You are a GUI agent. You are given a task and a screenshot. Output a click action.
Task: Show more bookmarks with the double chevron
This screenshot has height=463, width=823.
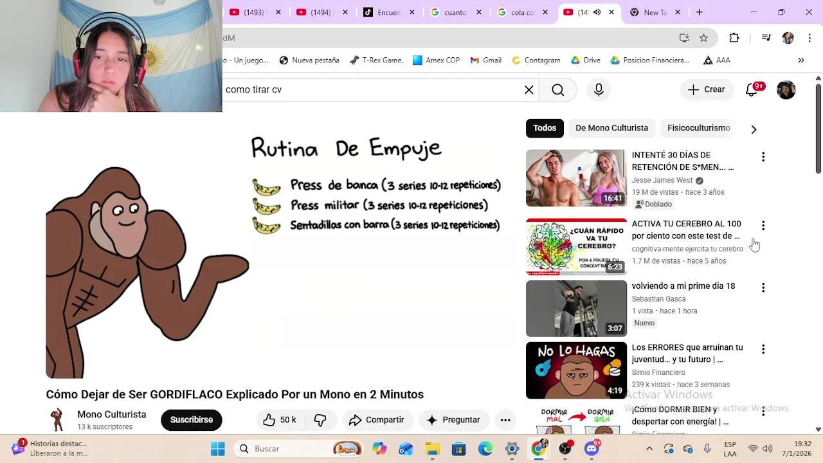coord(801,60)
